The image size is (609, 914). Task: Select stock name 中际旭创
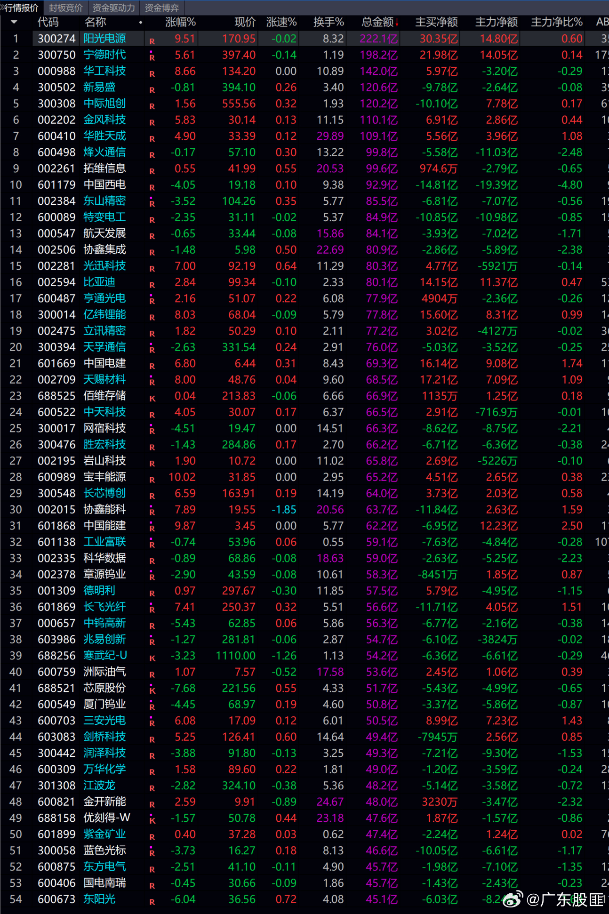(104, 104)
